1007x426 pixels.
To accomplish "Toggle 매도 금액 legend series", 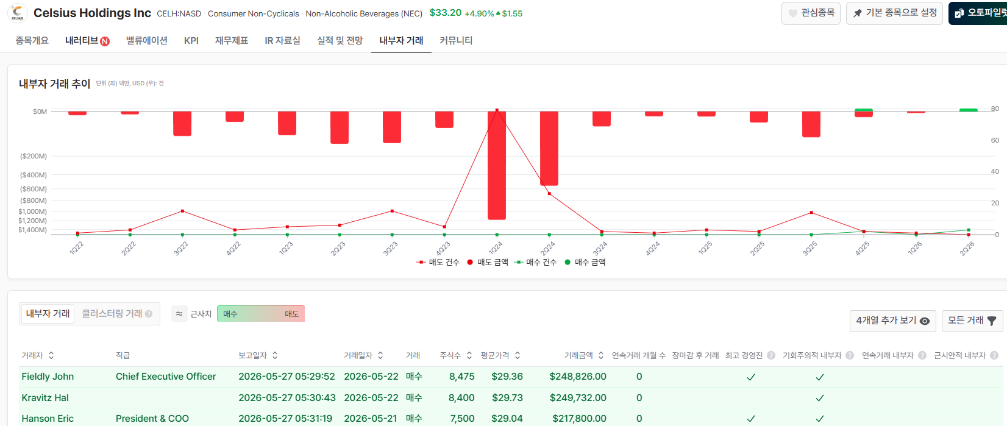I will (x=488, y=262).
